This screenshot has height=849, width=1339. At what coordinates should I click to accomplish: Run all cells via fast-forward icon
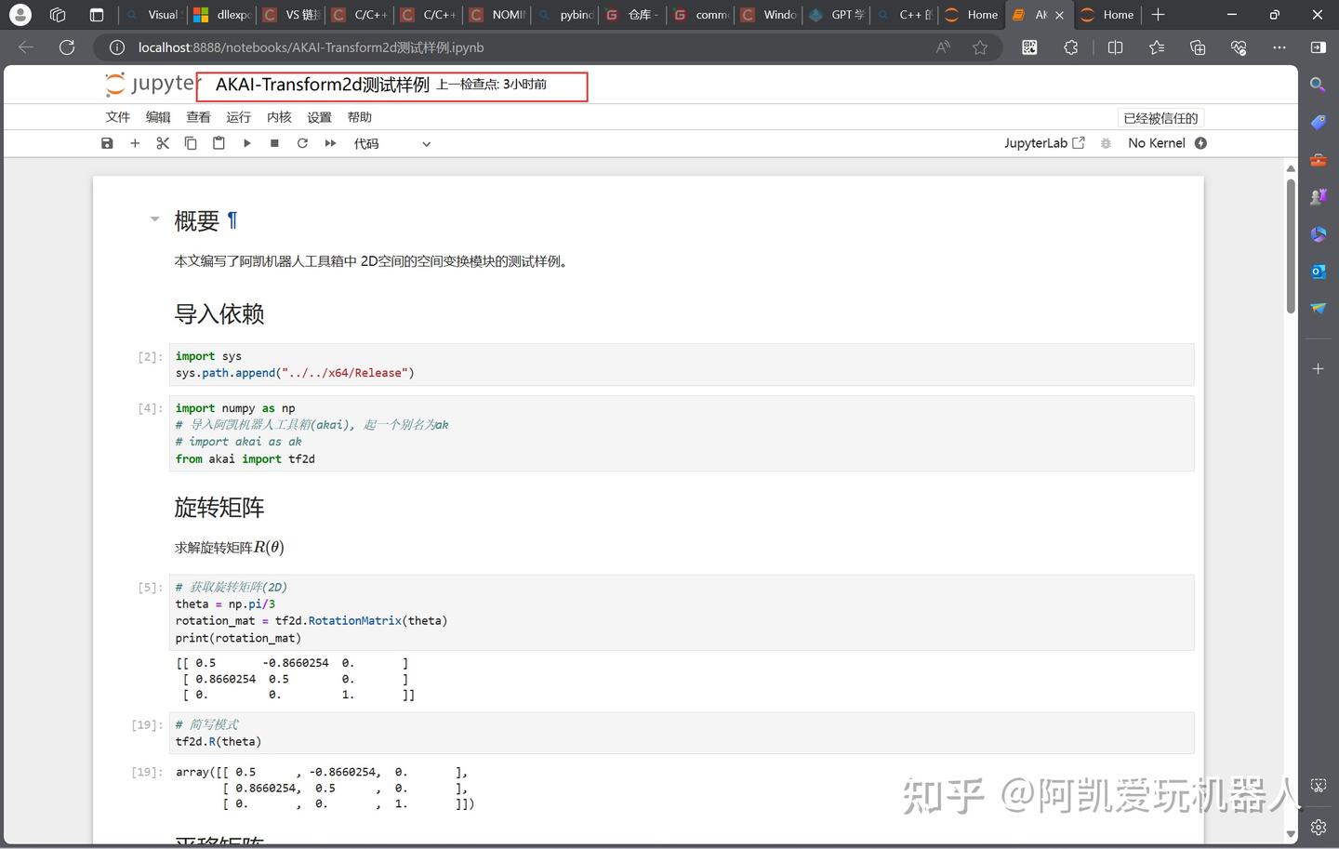[330, 142]
